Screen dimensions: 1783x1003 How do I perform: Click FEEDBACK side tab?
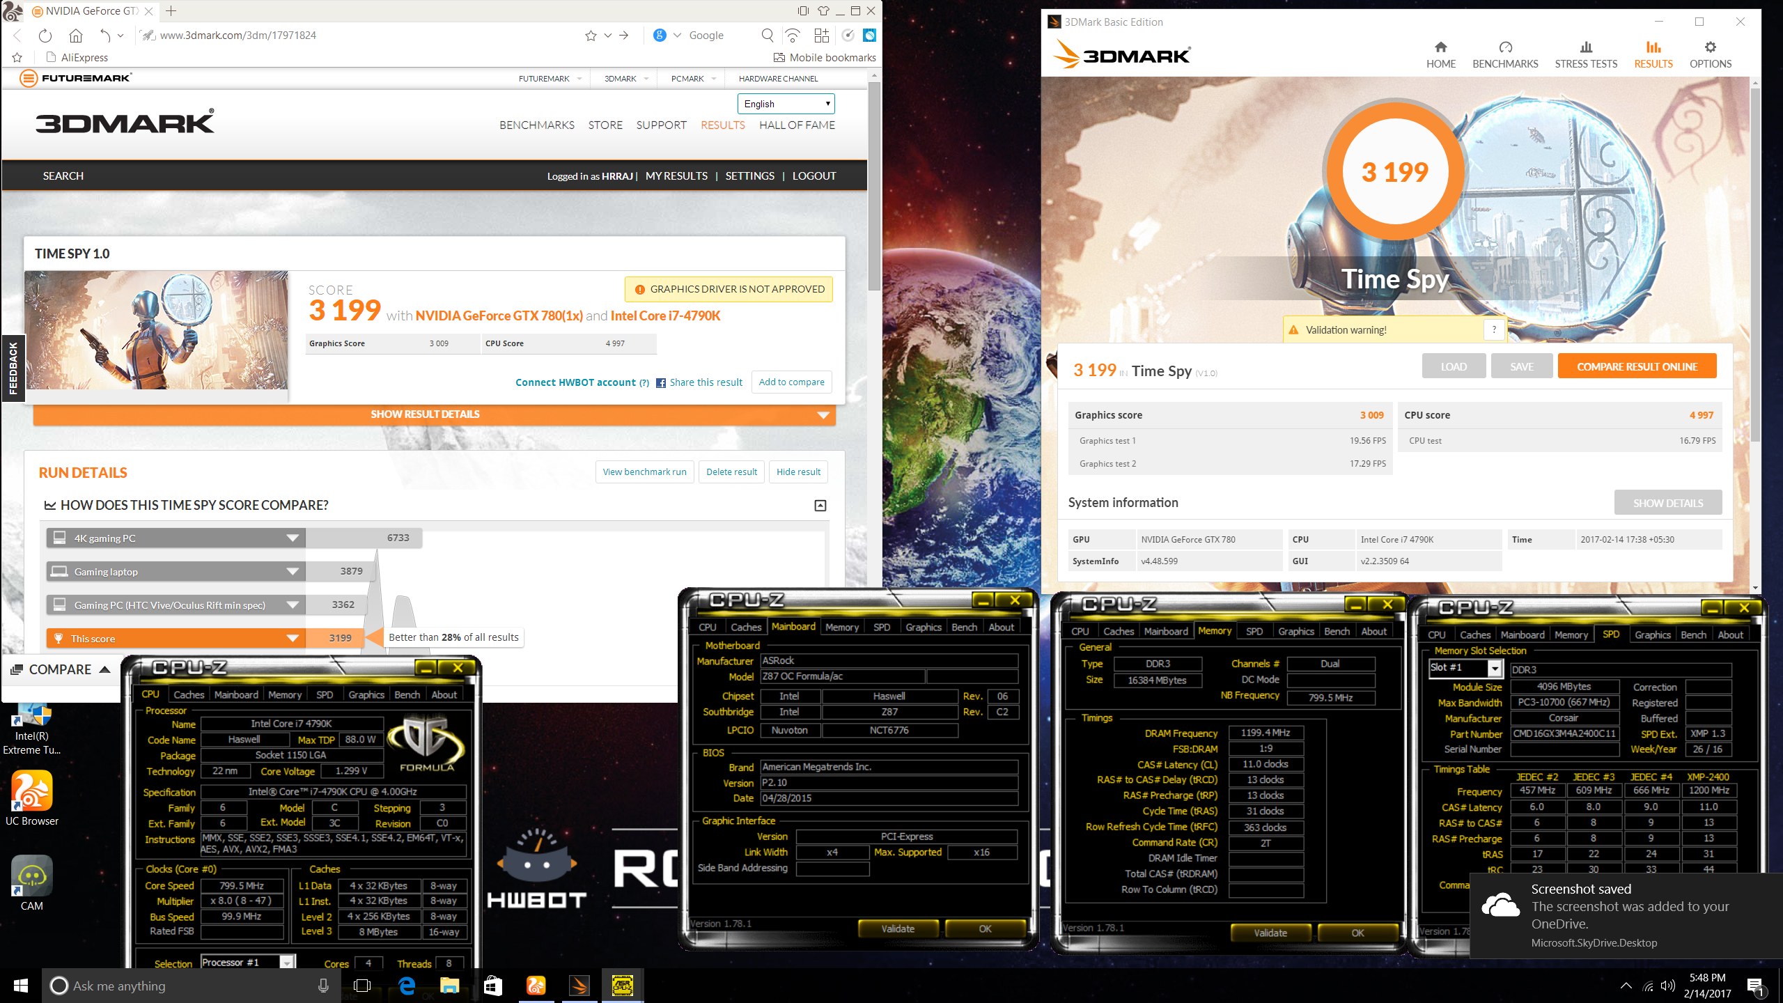(13, 368)
